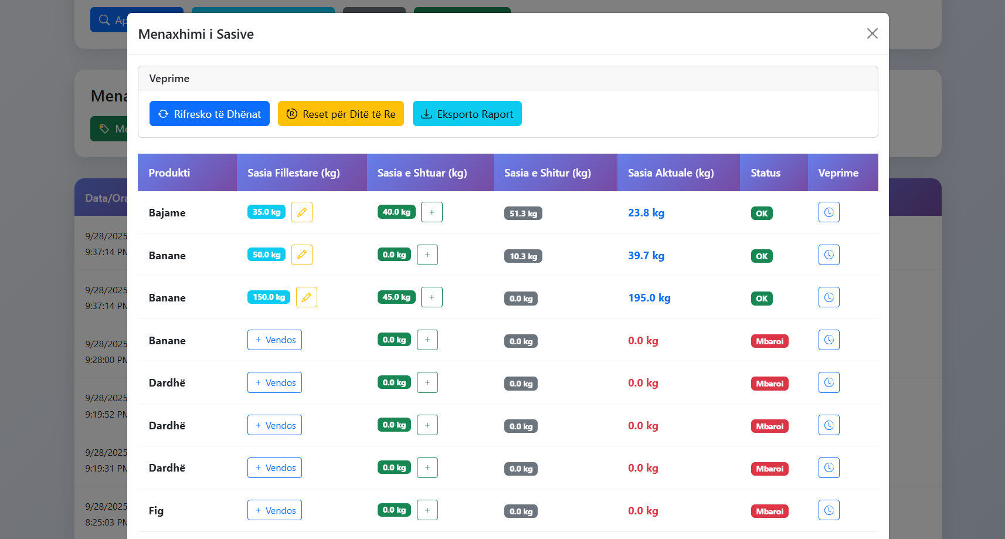The height and width of the screenshot is (539, 1005).
Task: Click the plus icon on the second Dardhë row
Action: 427,425
